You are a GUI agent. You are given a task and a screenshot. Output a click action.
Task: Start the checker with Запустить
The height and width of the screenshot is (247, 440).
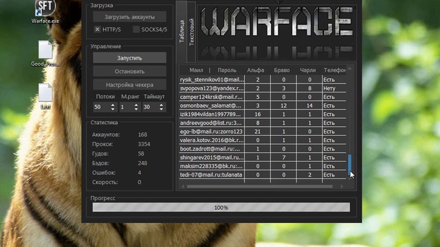(130, 58)
